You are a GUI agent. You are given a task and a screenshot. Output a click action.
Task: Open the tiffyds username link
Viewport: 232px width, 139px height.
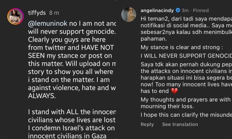[37, 13]
